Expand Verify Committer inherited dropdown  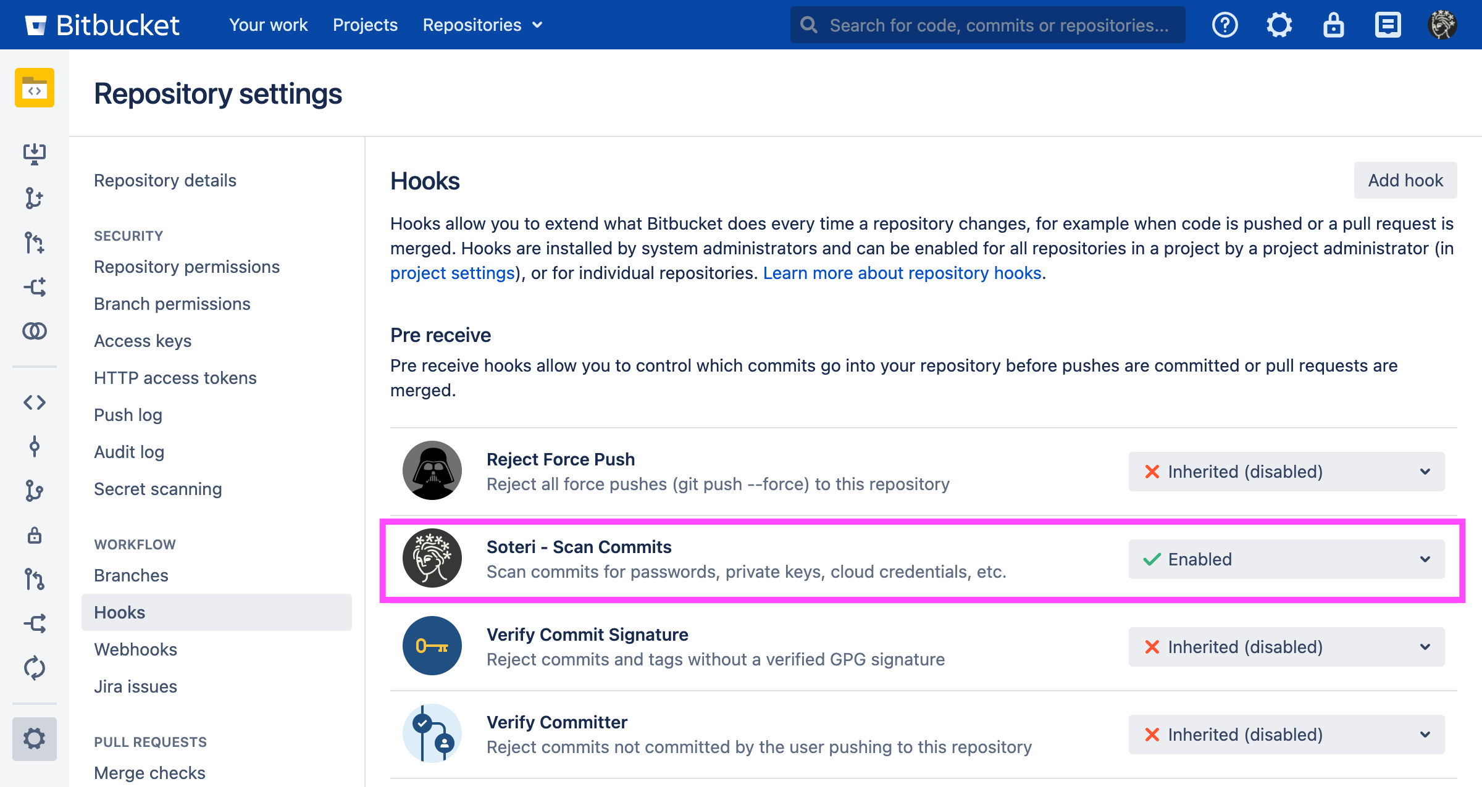[1286, 735]
